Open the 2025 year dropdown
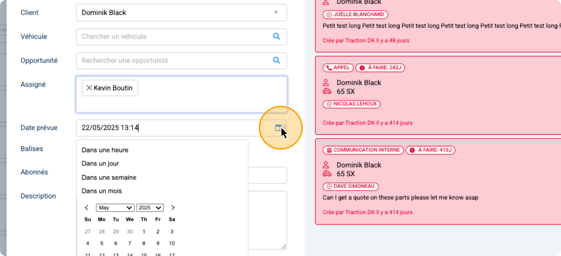Screen dimensions: 561x256 150,208
